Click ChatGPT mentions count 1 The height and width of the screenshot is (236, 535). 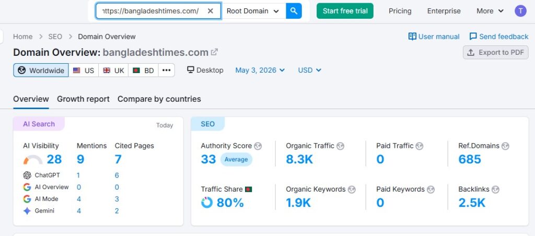coord(78,175)
